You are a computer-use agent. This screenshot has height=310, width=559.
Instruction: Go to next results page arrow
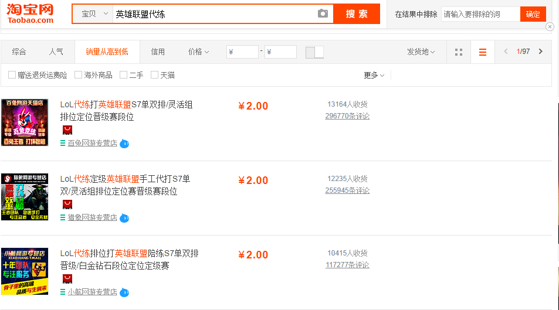pyautogui.click(x=540, y=52)
